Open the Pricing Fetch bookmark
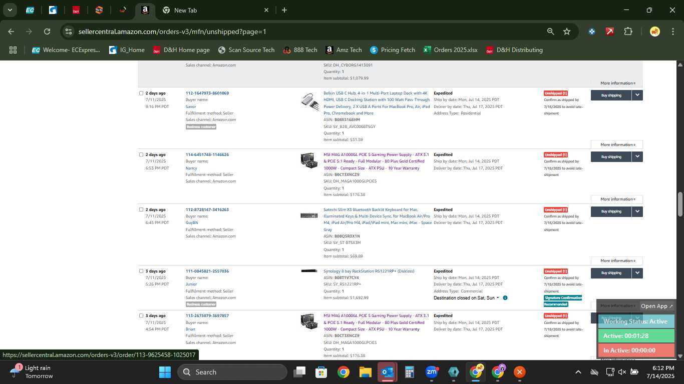The height and width of the screenshot is (384, 684). [393, 50]
